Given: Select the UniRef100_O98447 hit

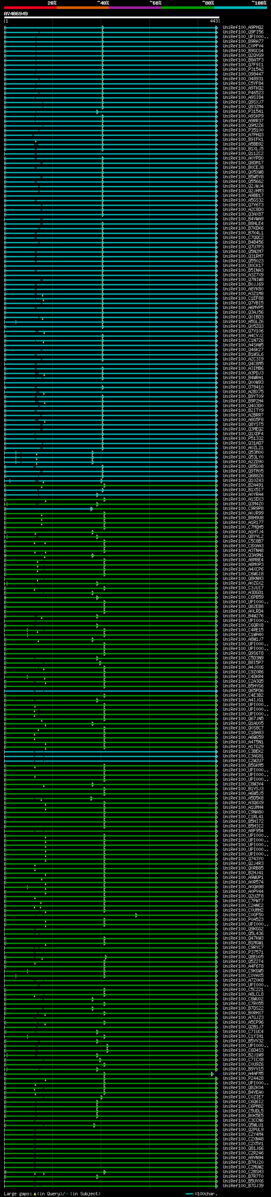Looking at the screenshot, I should coord(243,74).
